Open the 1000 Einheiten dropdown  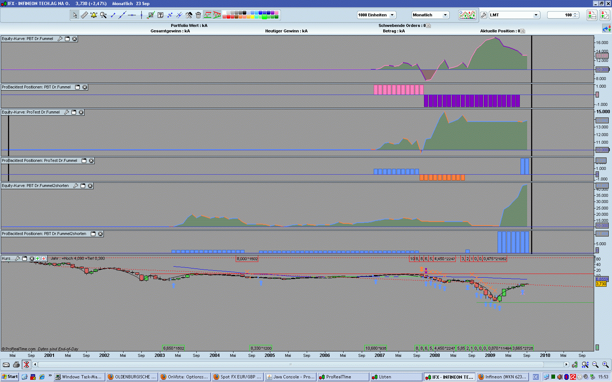point(376,15)
